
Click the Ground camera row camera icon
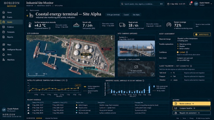point(29,108)
